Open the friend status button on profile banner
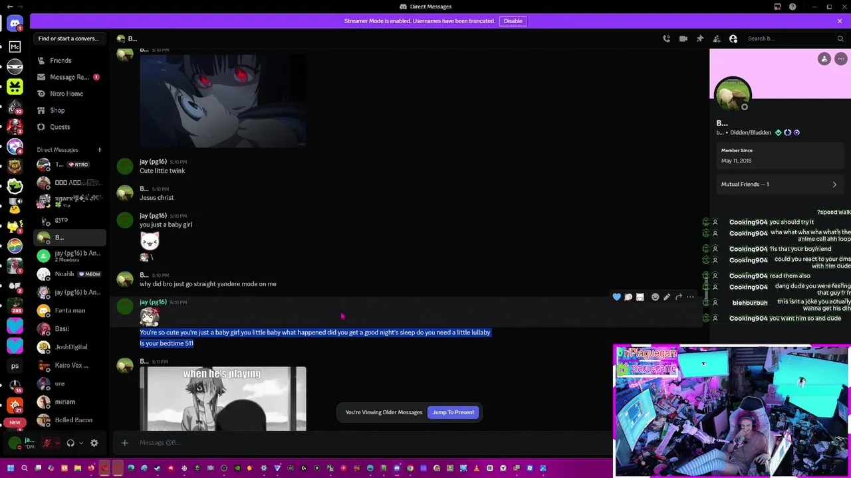Image resolution: width=851 pixels, height=478 pixels. pyautogui.click(x=824, y=58)
